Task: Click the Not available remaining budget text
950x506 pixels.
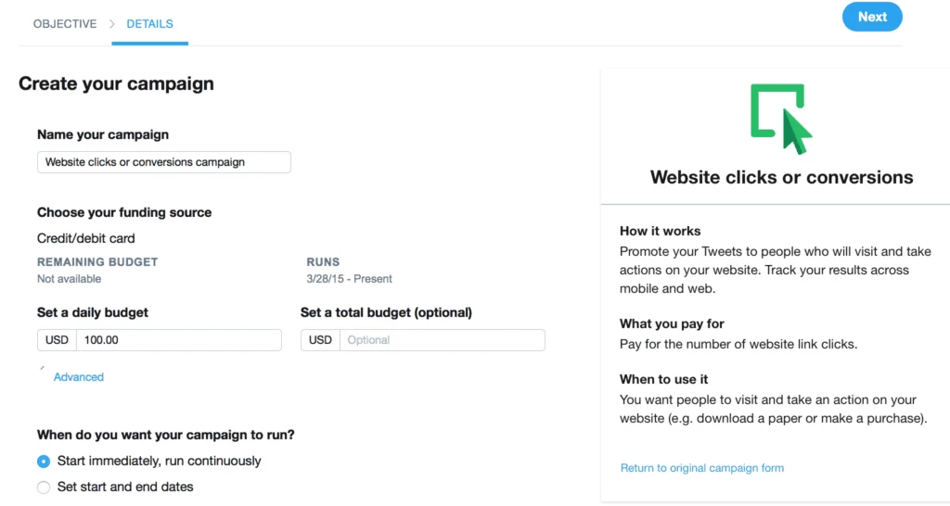Action: pyautogui.click(x=69, y=279)
